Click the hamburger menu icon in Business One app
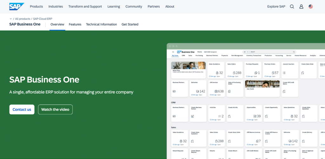Screen dimensions: 325x159 tap(173, 52)
